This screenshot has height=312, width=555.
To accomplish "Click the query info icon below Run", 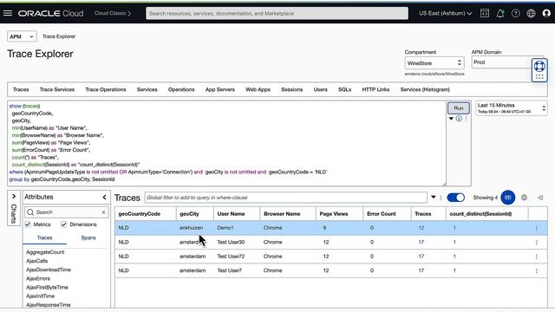I will pyautogui.click(x=459, y=119).
